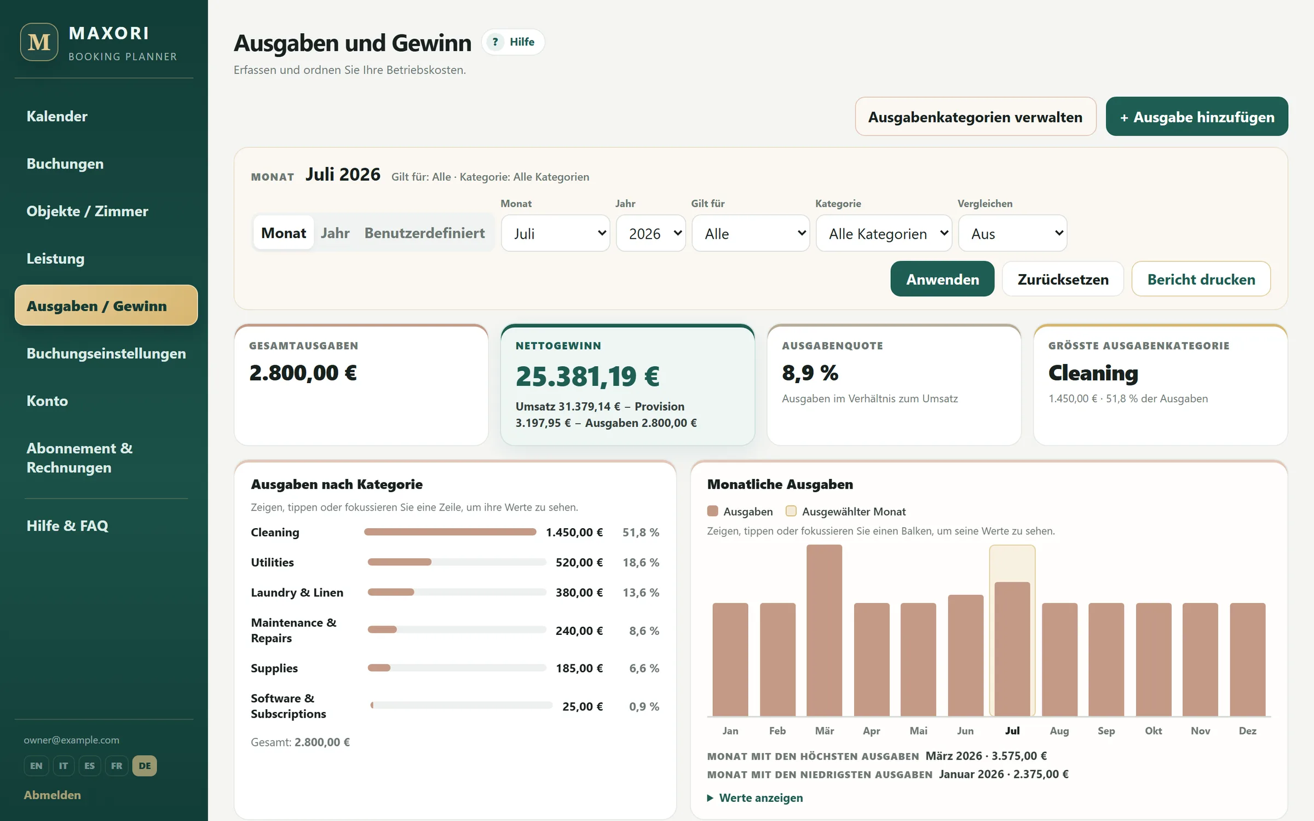Screen dimensions: 1314x821
Task: Click the highlighted Jul chart bar
Action: 1012,649
